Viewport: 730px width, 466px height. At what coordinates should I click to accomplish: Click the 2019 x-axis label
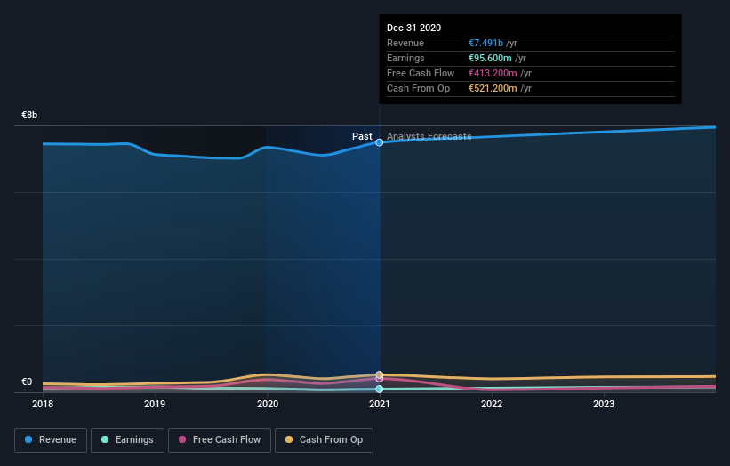click(155, 404)
